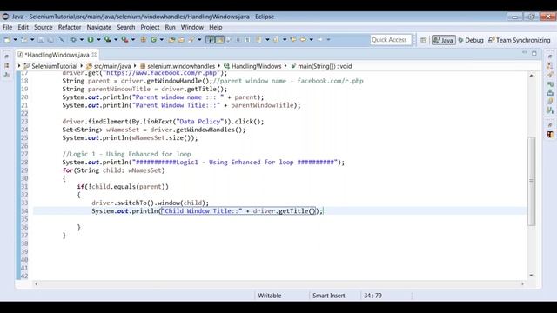Image resolution: width=557 pixels, height=313 pixels.
Task: Click the Open Perspective icon
Action: click(424, 40)
